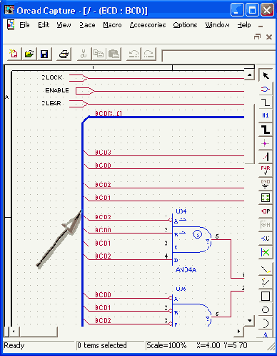Select the blue vertical BCD bus line
Viewport: 277px width, 356px height.
click(x=82, y=224)
